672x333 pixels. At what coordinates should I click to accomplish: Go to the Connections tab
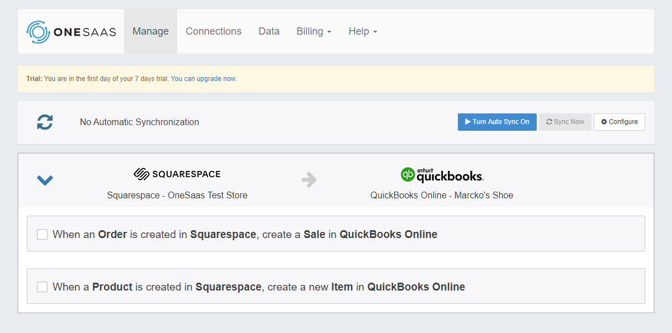click(214, 31)
